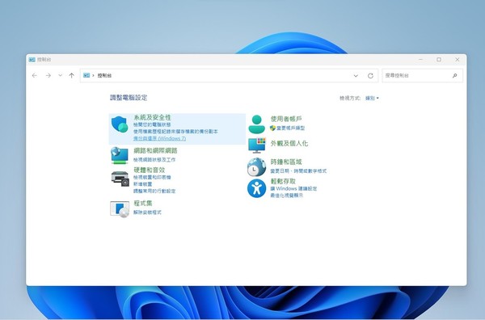Click the Appearance and Personalization monitor icon
485x320 pixels.
257,145
